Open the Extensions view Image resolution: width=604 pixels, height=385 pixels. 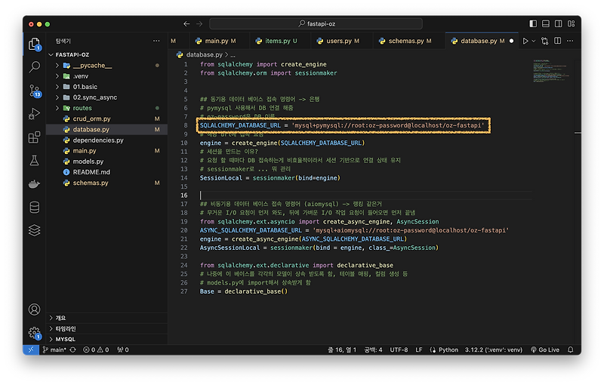point(34,137)
